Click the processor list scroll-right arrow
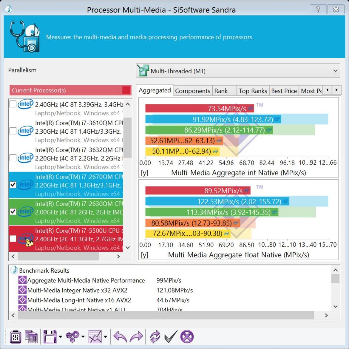Viewport: 349px width, 349px height. 118,257
